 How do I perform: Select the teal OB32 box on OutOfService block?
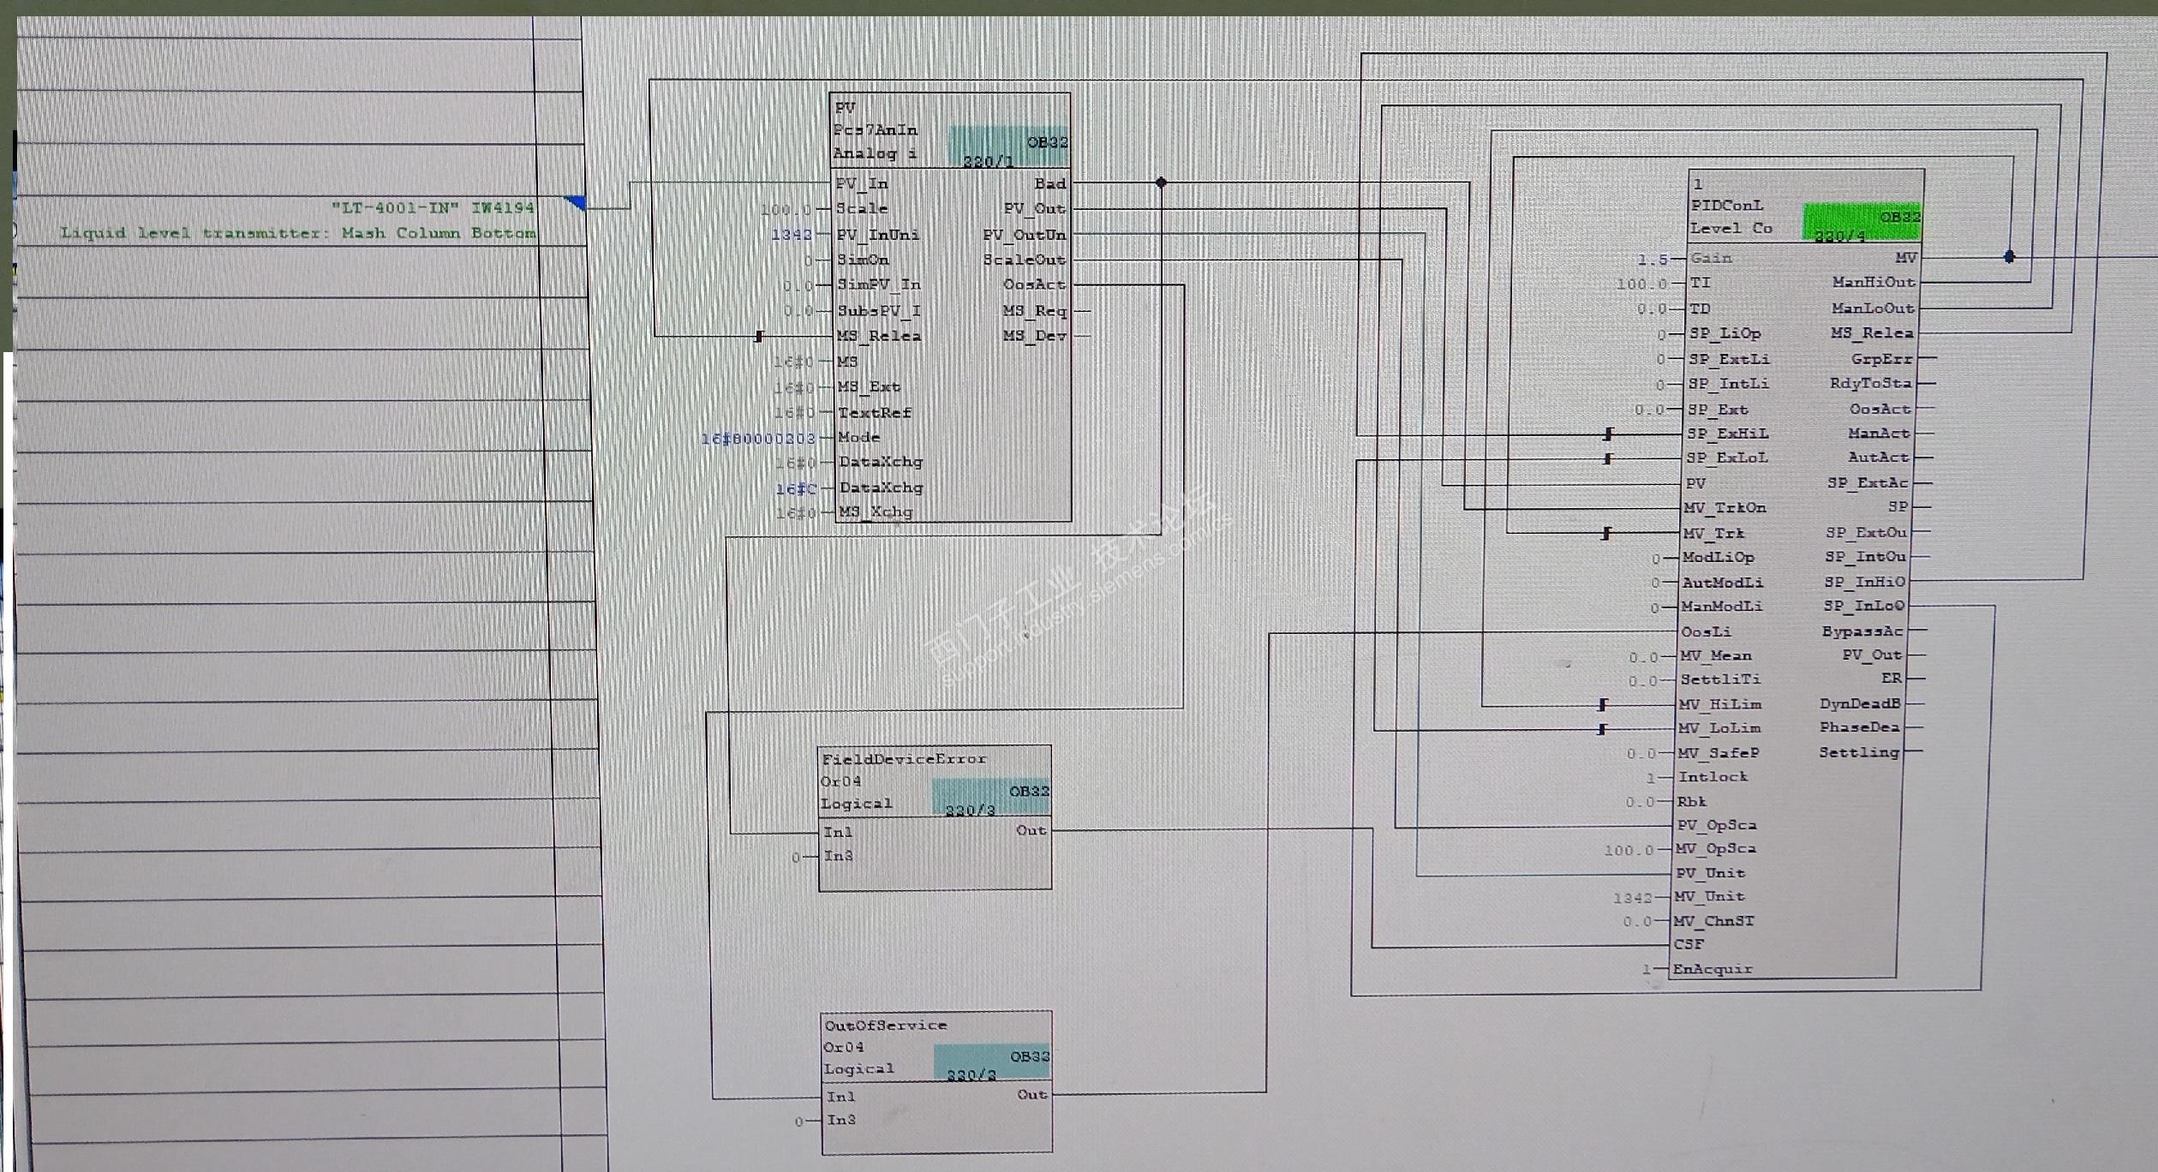(x=991, y=1062)
